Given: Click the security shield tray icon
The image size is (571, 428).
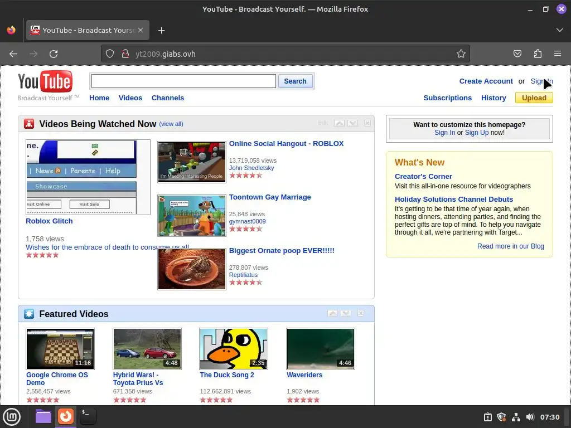Looking at the screenshot, I should 501,417.
